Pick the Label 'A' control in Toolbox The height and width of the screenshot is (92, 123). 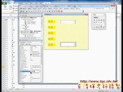(97, 20)
